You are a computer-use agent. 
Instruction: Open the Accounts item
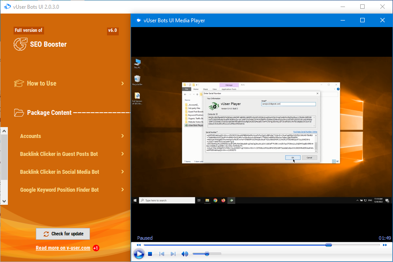(x=30, y=136)
